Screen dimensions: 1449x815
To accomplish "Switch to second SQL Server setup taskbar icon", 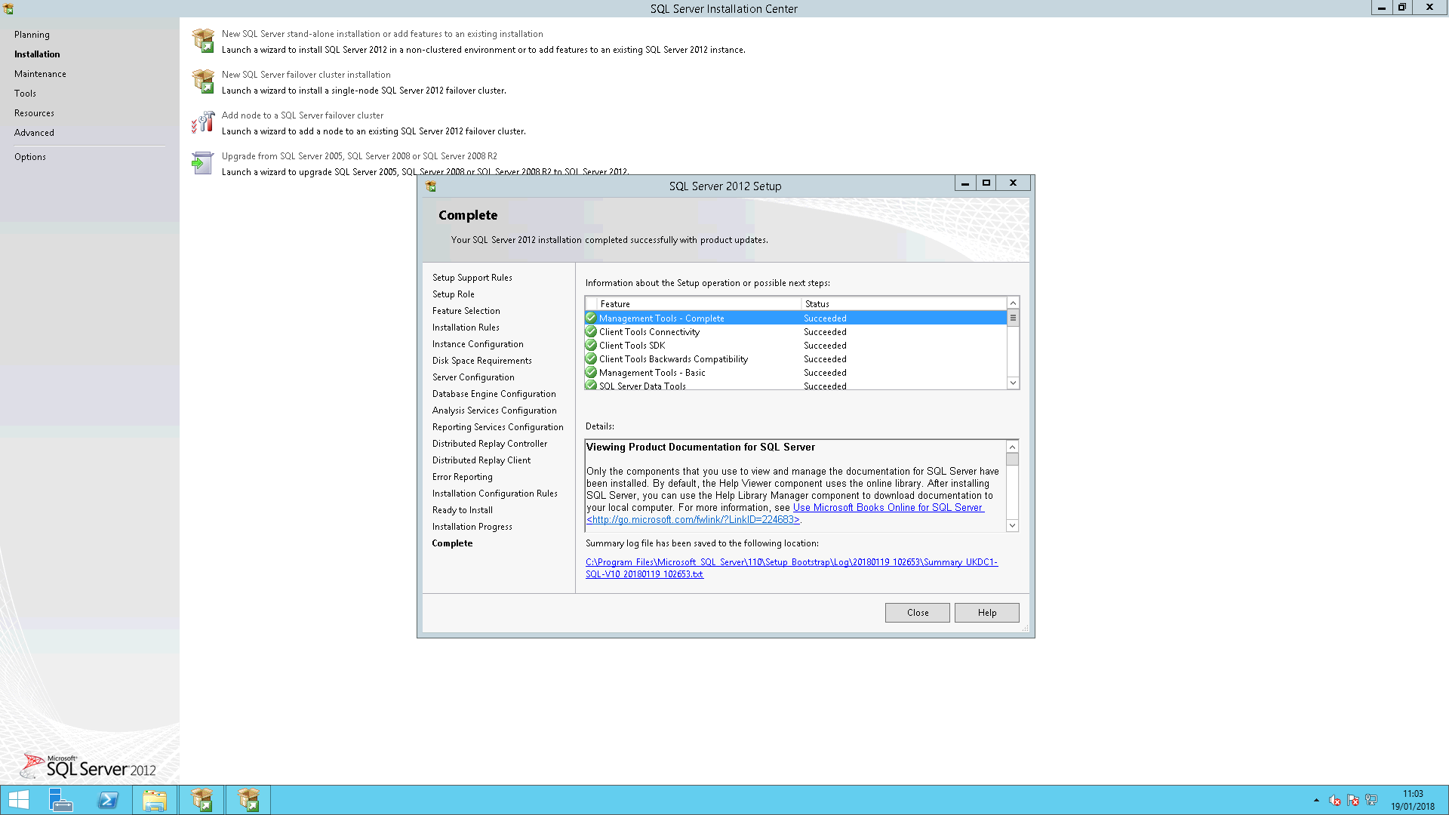I will coord(248,800).
